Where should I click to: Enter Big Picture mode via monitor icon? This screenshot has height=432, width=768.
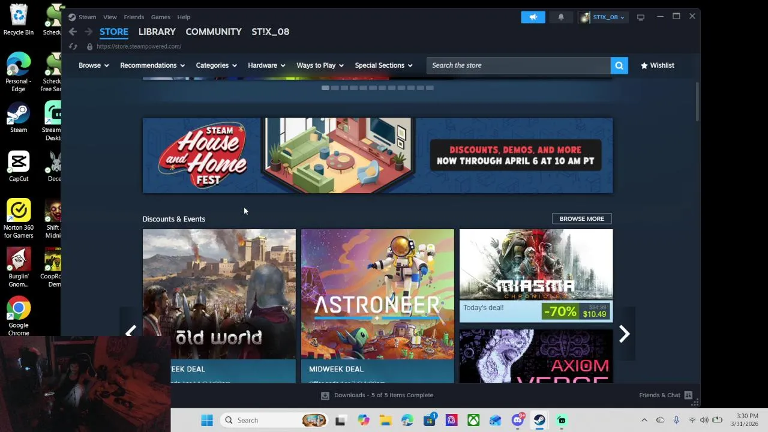(x=641, y=17)
